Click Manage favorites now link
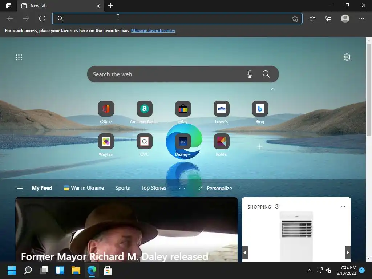 pyautogui.click(x=153, y=31)
